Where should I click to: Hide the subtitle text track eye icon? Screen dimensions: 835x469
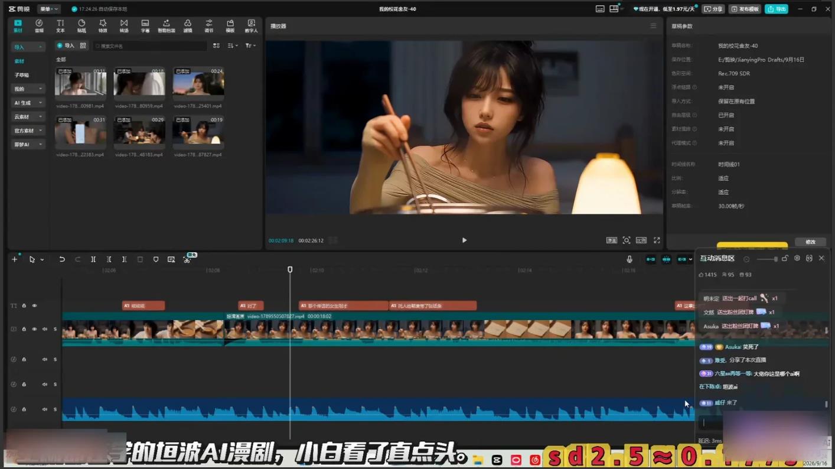[34, 306]
